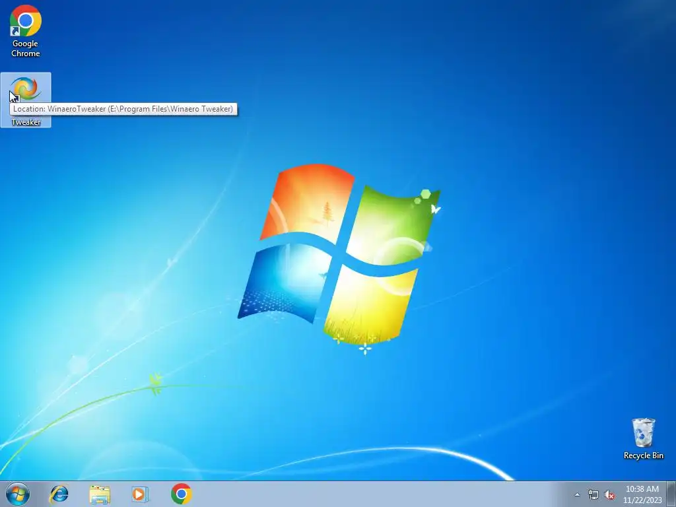Open the muted volume tray icon

[609, 494]
